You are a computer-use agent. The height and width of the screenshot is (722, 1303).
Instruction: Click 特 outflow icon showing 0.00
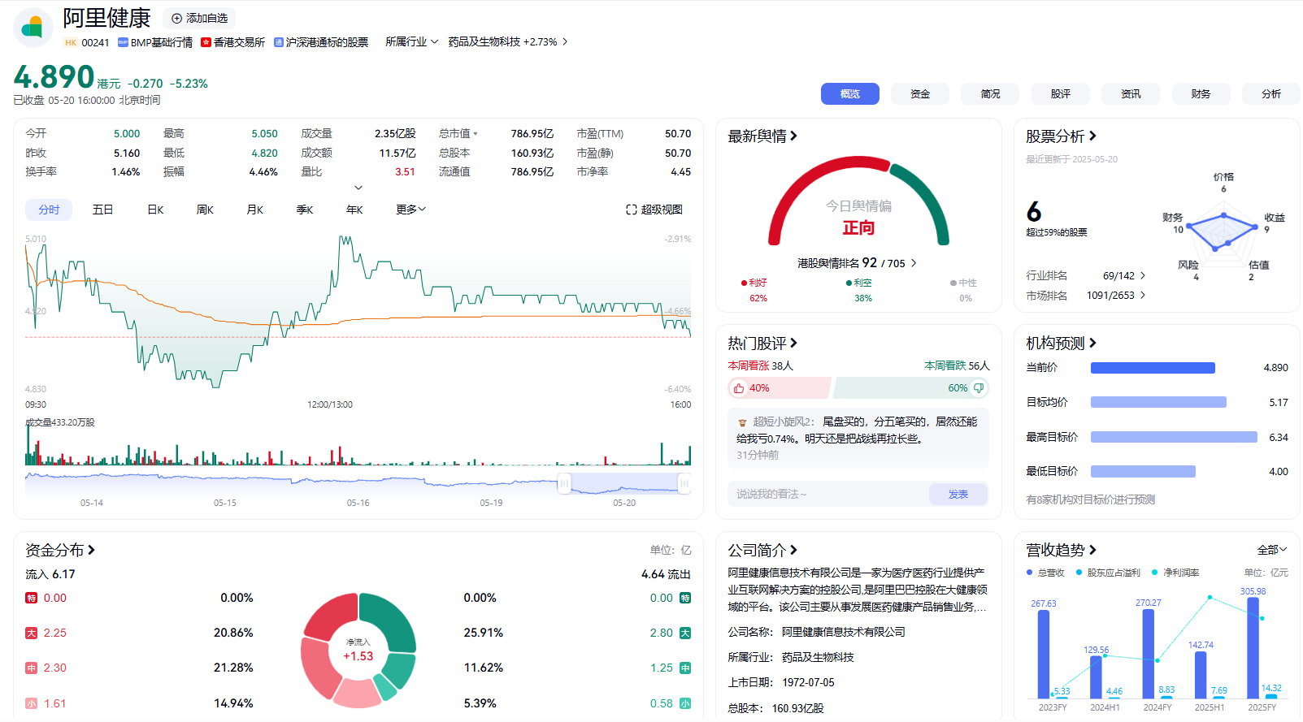click(685, 599)
